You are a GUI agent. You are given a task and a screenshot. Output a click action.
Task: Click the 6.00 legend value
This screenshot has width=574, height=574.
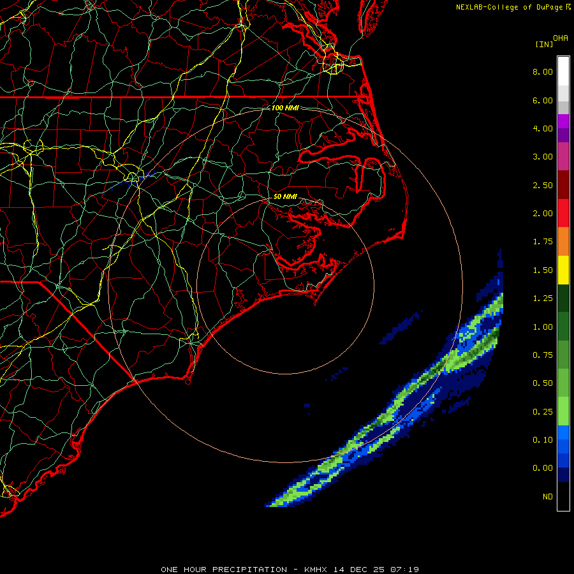tap(543, 100)
